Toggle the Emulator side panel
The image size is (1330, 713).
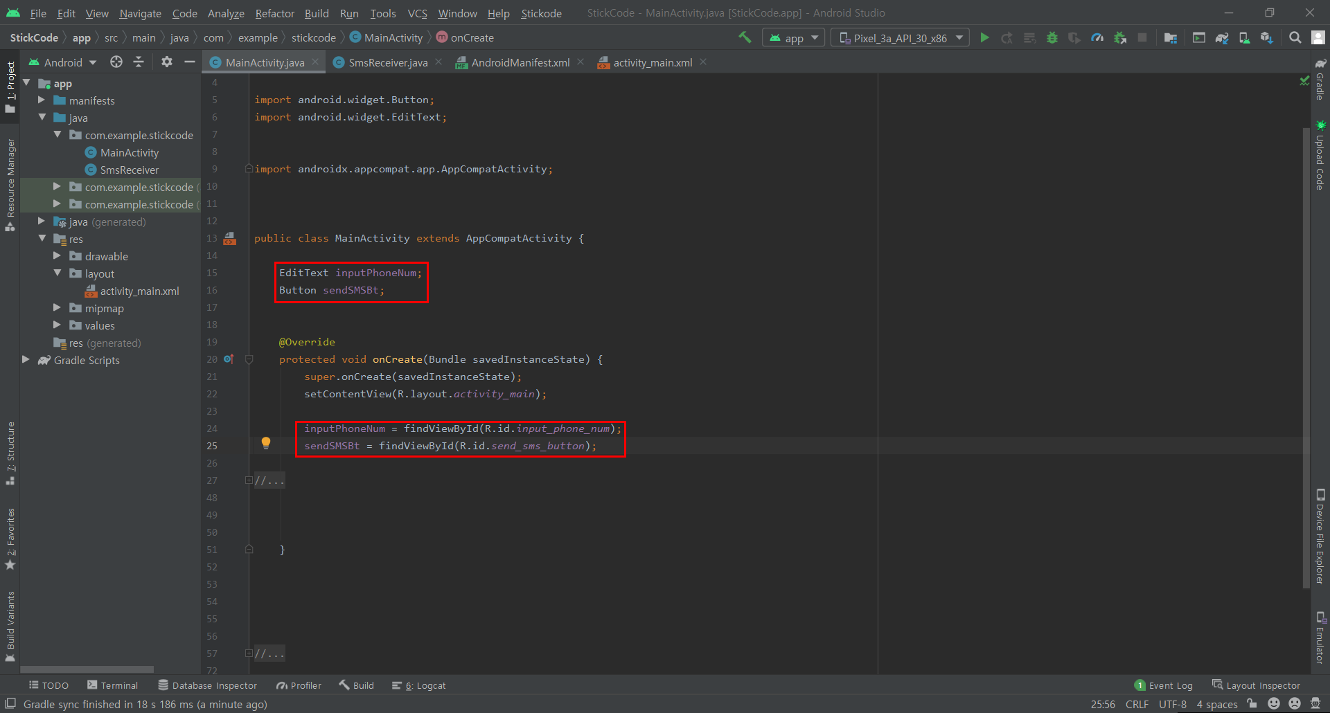pos(1320,638)
